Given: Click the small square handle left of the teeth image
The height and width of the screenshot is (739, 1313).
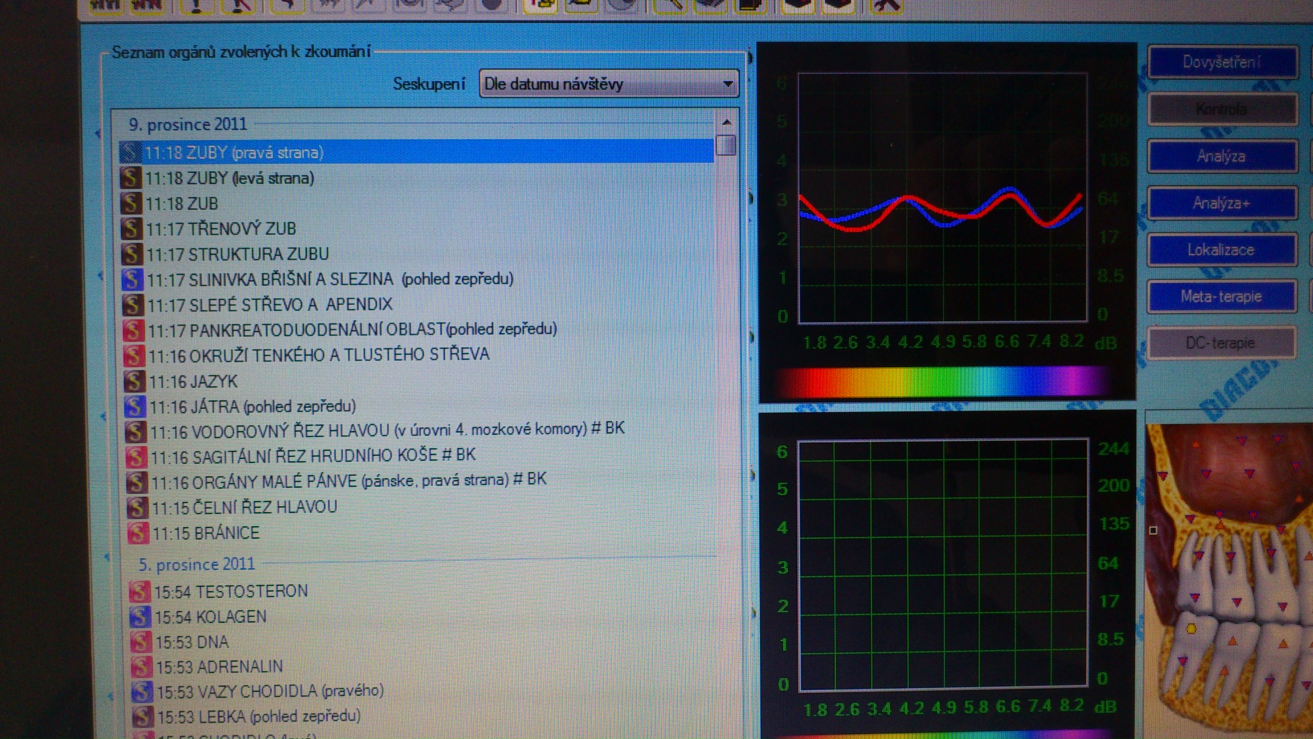Looking at the screenshot, I should point(1153,531).
